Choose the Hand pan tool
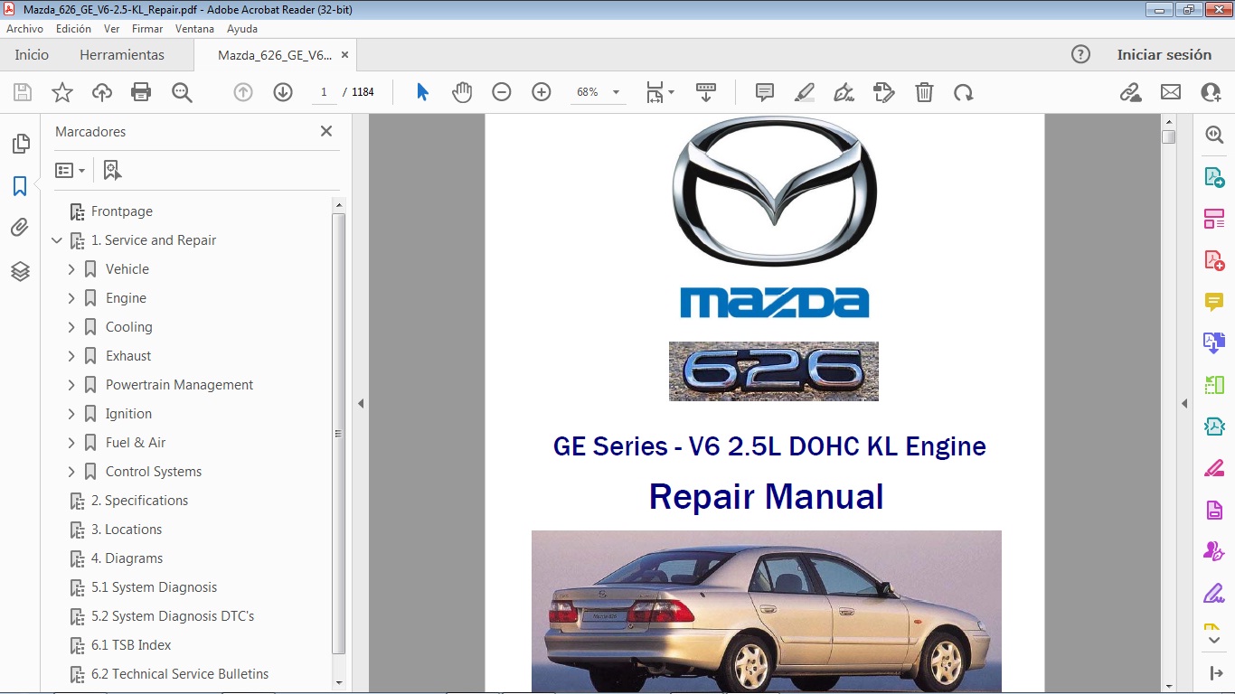The image size is (1235, 694). (462, 92)
